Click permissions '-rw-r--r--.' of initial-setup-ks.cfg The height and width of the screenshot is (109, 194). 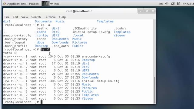pyautogui.click(x=13, y=81)
